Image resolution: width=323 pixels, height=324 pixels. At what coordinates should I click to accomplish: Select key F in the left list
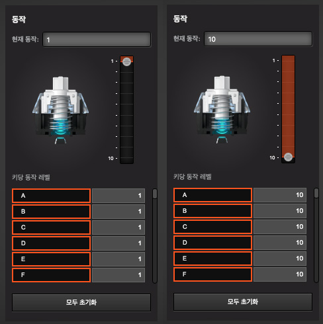click(x=51, y=275)
